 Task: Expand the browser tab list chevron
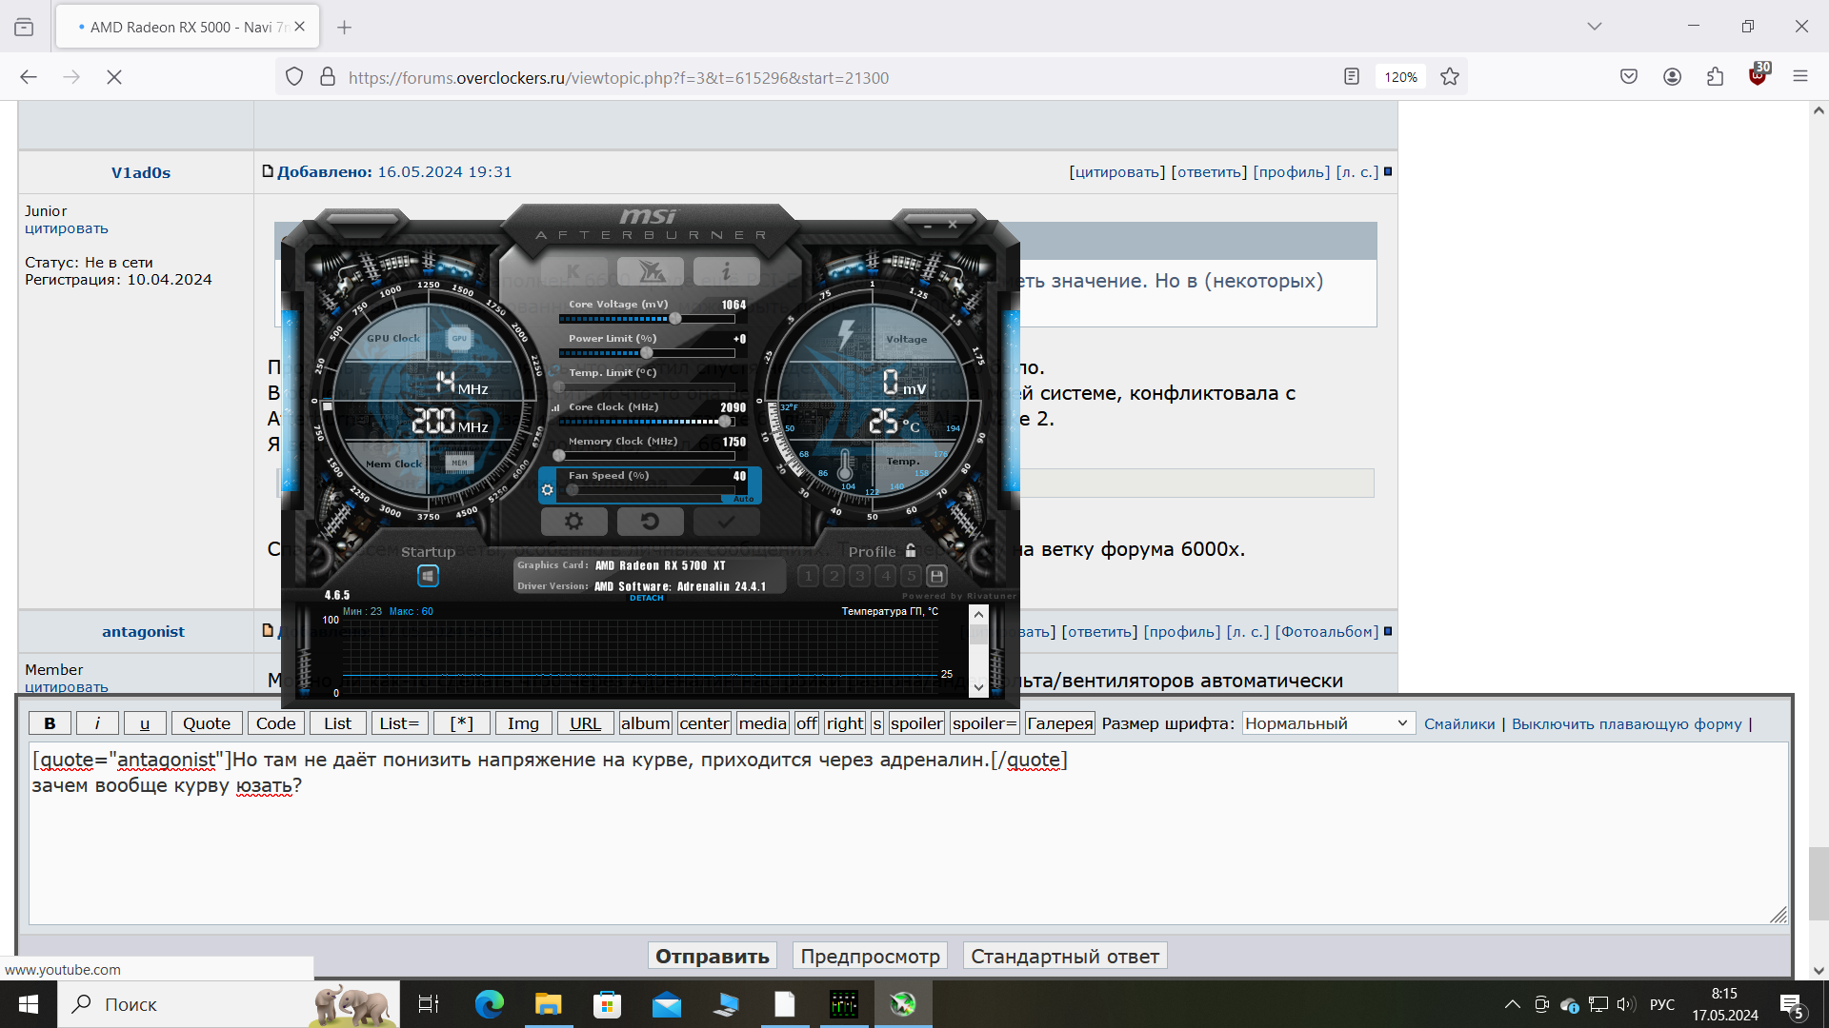1594,27
